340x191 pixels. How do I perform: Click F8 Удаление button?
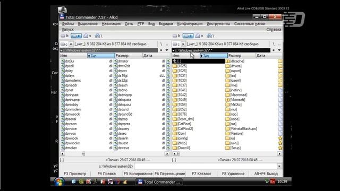[233, 173]
